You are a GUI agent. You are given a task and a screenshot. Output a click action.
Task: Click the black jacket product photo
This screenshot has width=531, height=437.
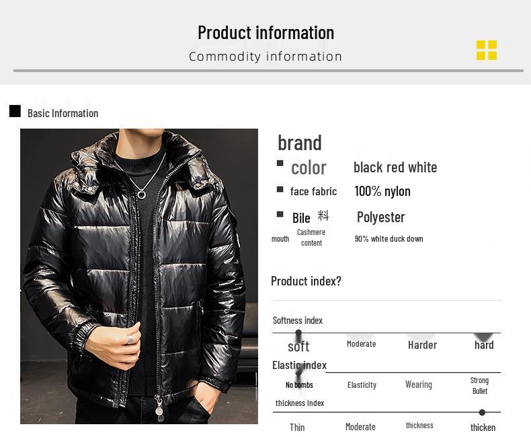139,276
